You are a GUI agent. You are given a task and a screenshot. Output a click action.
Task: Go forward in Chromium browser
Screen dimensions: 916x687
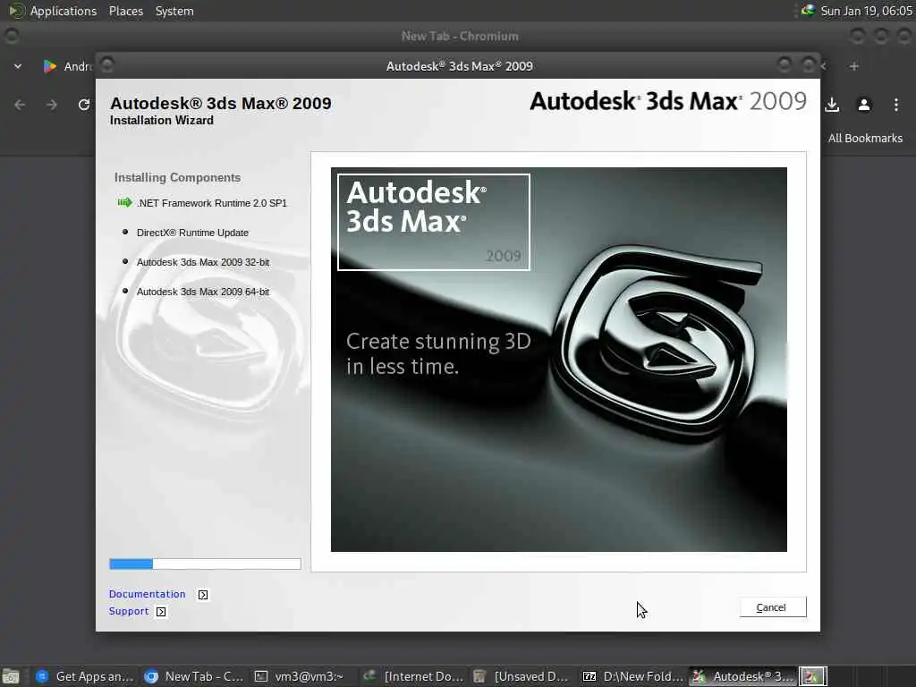click(52, 105)
